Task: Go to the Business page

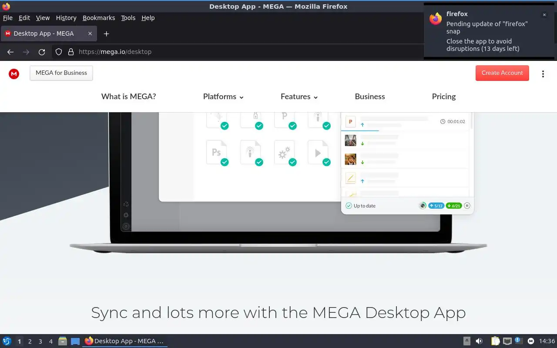Action: coord(370,97)
